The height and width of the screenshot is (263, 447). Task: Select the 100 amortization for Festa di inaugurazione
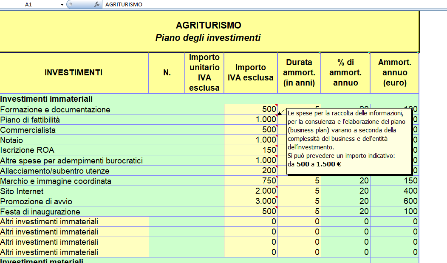[x=395, y=212]
